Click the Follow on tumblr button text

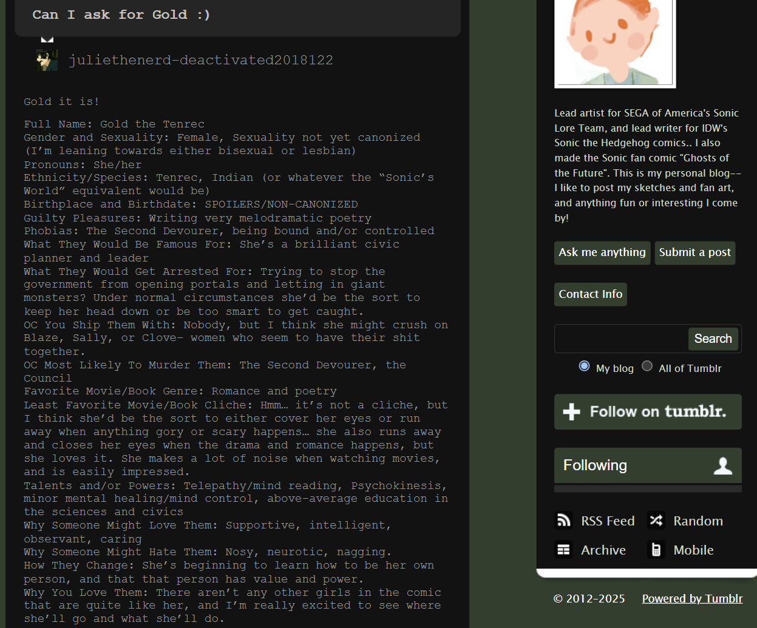[x=658, y=412]
